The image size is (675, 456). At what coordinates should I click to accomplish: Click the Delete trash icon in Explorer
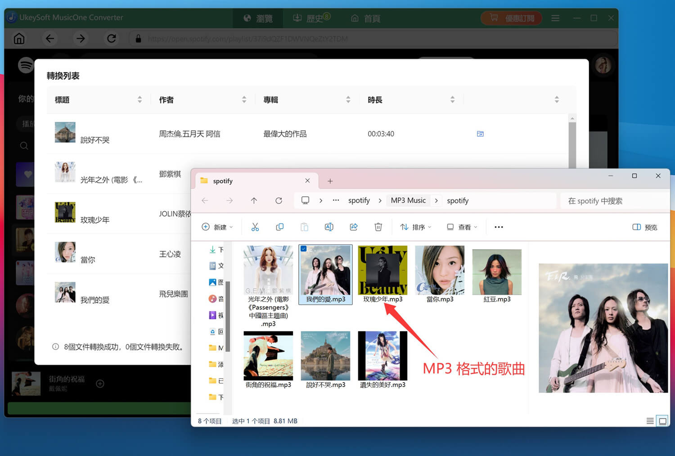tap(378, 227)
